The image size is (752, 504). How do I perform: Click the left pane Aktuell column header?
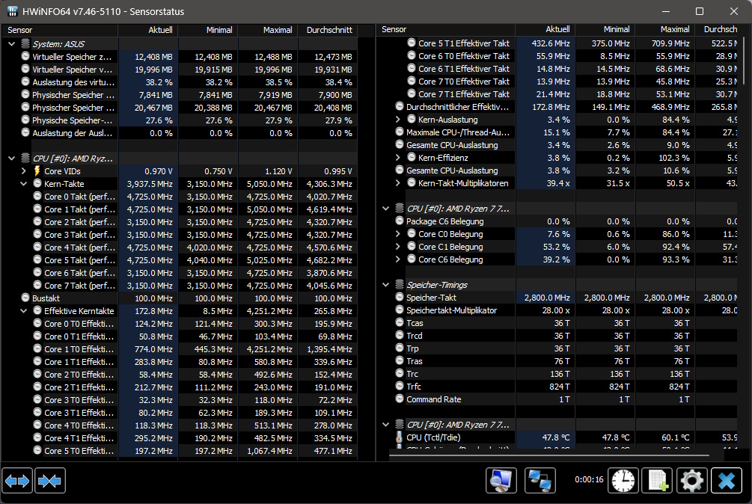[x=148, y=30]
